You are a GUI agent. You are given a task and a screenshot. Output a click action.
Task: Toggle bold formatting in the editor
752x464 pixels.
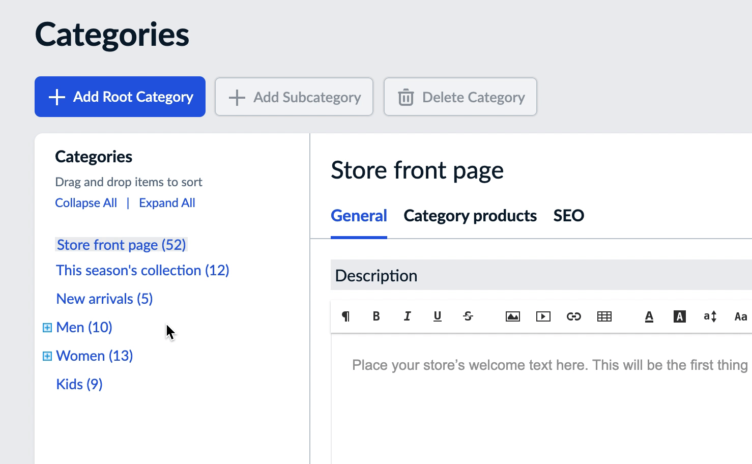376,316
